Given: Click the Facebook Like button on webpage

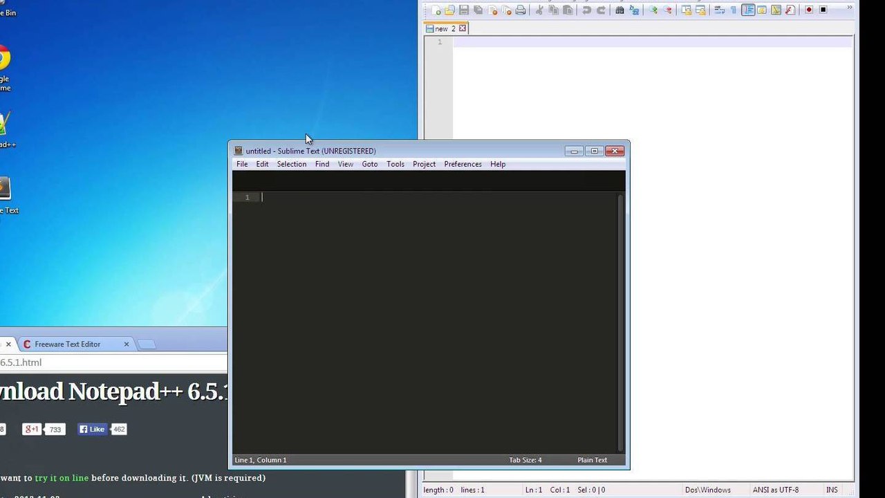Looking at the screenshot, I should [92, 430].
